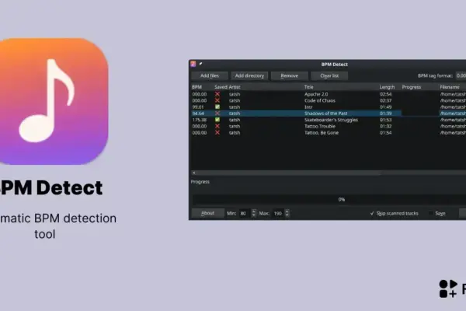Sort by the Title column header
466x311 pixels.
309,87
